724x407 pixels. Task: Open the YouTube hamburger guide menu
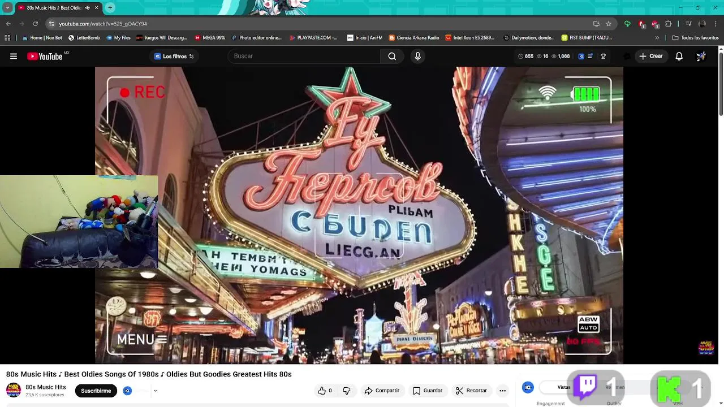click(14, 56)
